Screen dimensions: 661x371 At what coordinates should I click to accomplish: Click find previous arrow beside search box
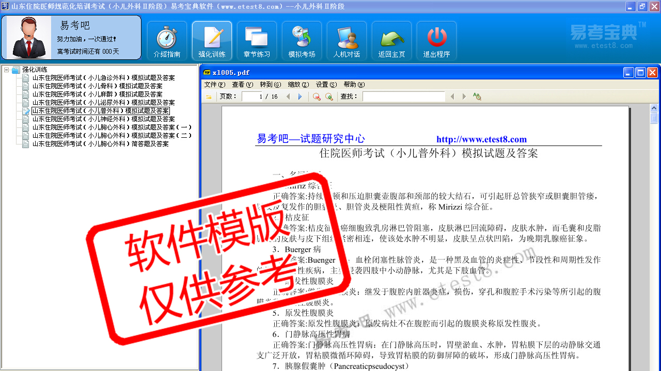pyautogui.click(x=452, y=96)
